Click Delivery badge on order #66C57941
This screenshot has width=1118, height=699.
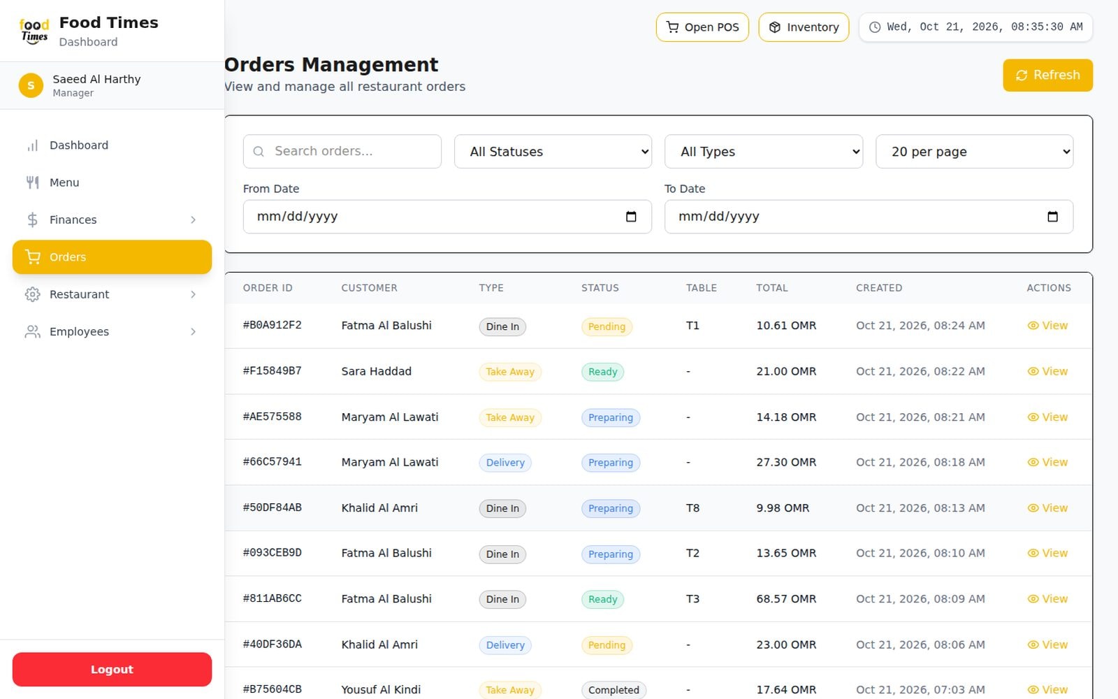click(x=505, y=463)
